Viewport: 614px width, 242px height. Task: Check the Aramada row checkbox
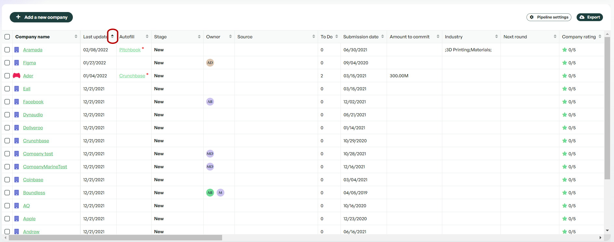click(7, 50)
